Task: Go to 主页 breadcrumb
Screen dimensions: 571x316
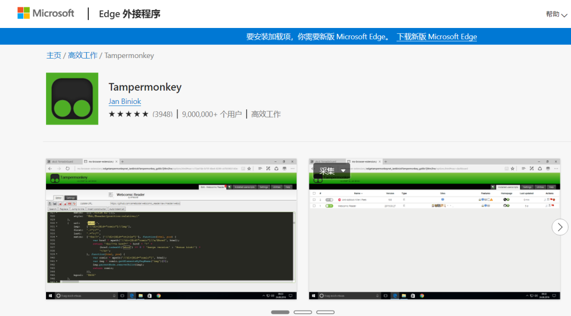Action: 53,55
